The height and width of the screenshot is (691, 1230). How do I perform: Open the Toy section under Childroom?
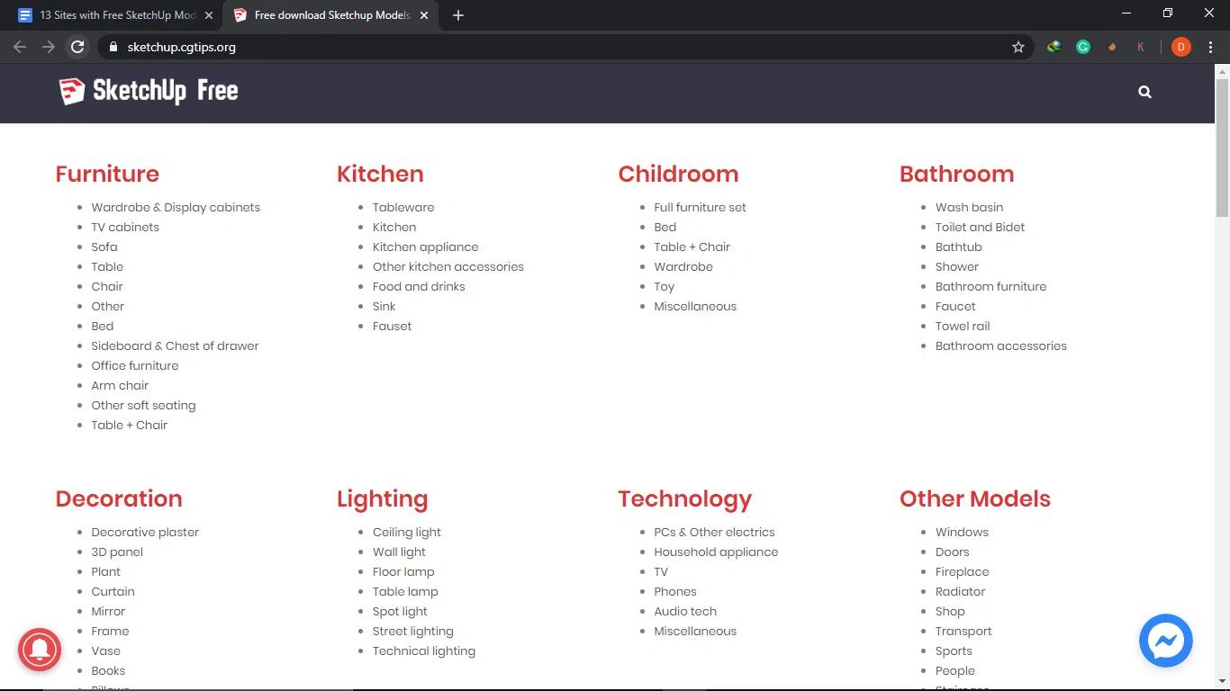coord(664,286)
